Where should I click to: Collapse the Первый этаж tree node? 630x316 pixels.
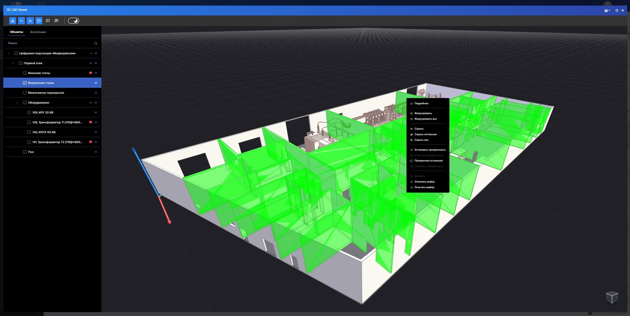tap(13, 63)
